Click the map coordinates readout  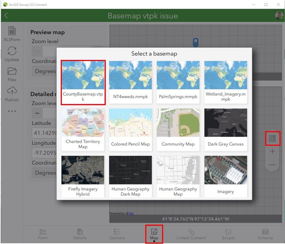click(195, 219)
